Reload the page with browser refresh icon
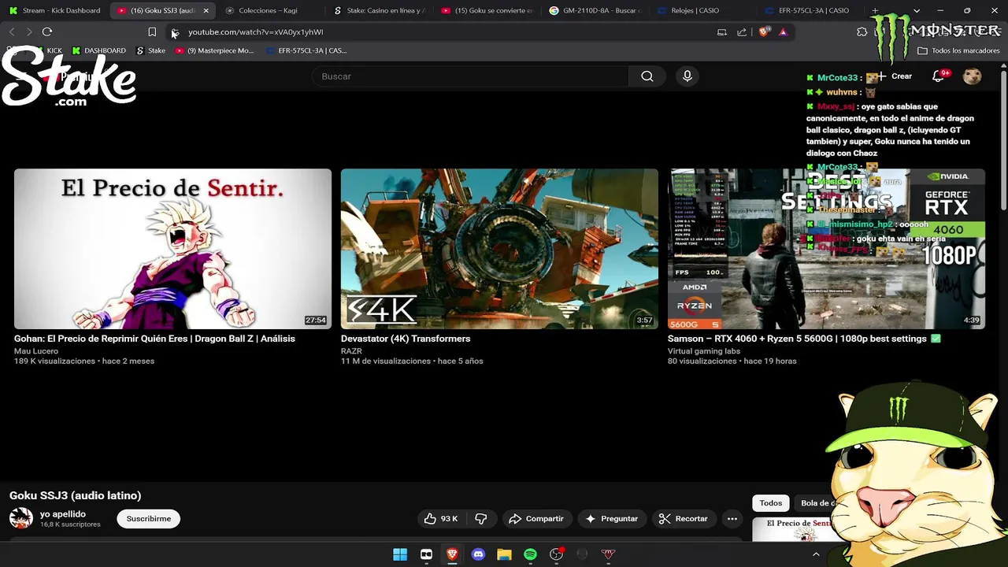 click(47, 31)
